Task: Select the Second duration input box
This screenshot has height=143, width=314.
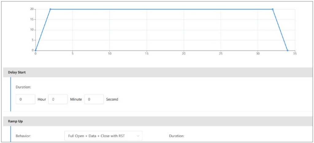Action: coord(94,99)
